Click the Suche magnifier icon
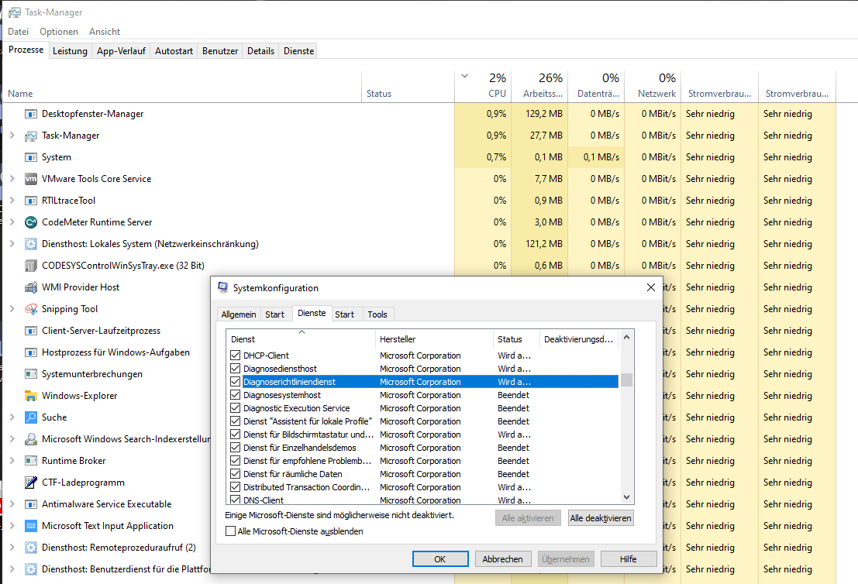Screen dimensions: 858x584 point(31,417)
